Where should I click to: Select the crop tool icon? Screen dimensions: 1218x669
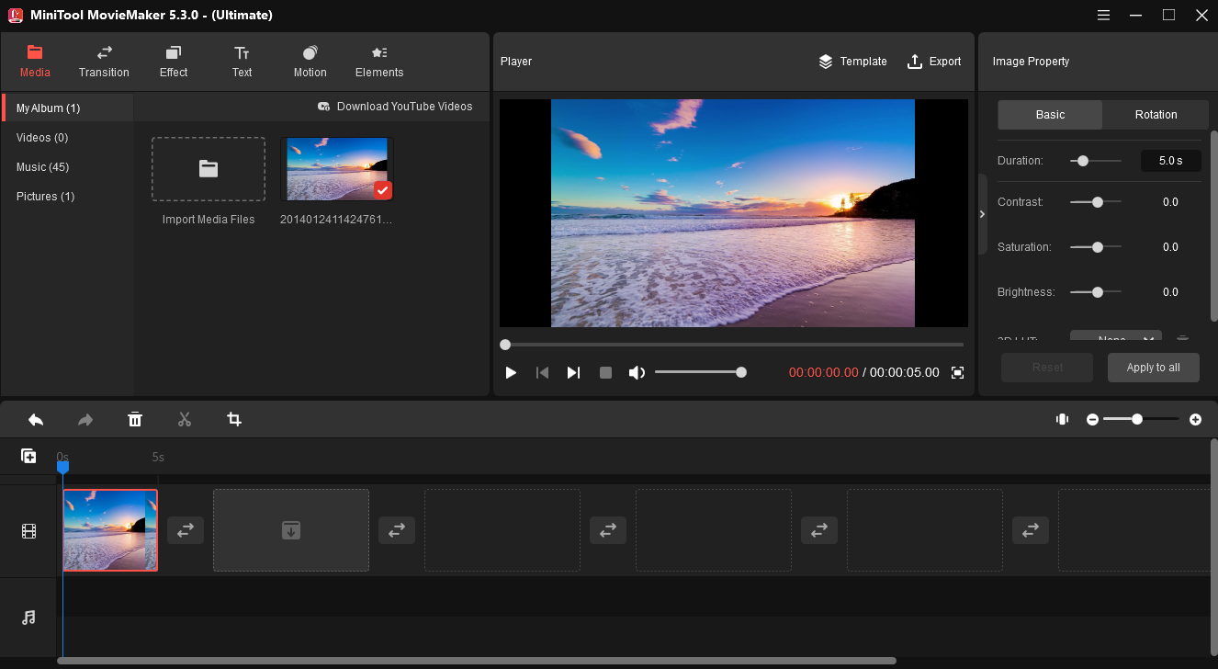(234, 420)
